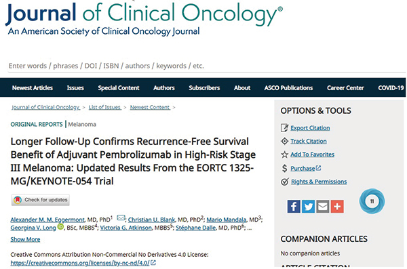Open the Issues menu
This screenshot has height=269, width=407.
pos(75,88)
